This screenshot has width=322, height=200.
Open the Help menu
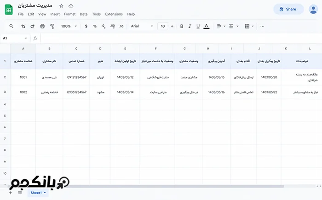pos(131,14)
